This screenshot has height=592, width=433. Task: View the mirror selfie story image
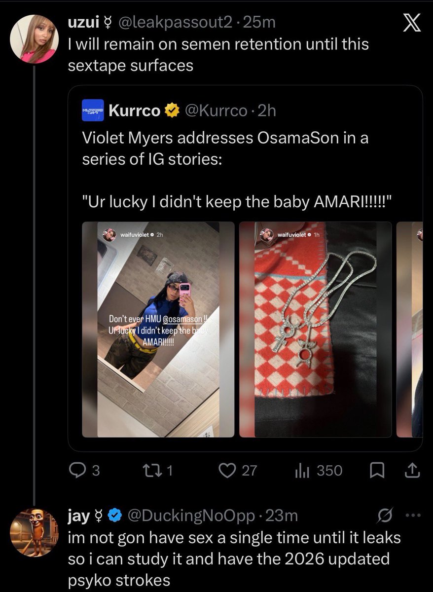(158, 330)
